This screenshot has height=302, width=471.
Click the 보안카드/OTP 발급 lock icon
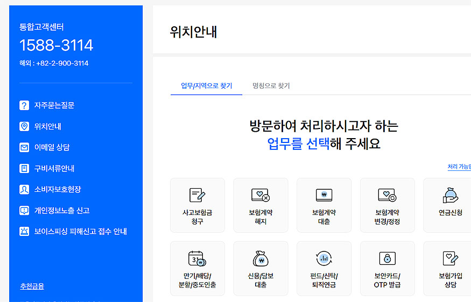387,258
